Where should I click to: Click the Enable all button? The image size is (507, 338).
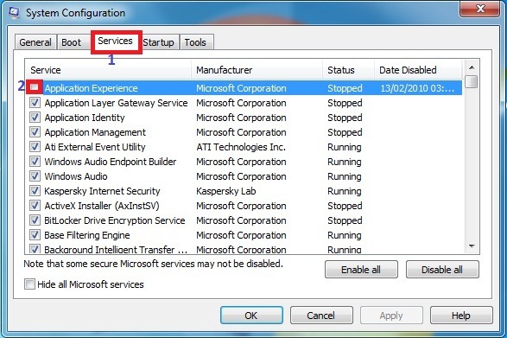361,270
